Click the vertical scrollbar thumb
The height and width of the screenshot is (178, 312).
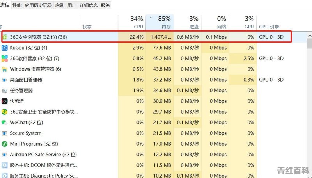pos(310,44)
